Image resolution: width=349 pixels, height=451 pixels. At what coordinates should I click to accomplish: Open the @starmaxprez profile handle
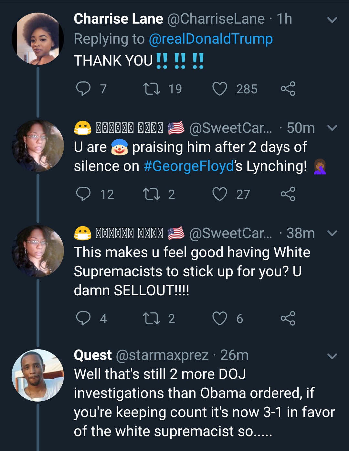click(162, 355)
